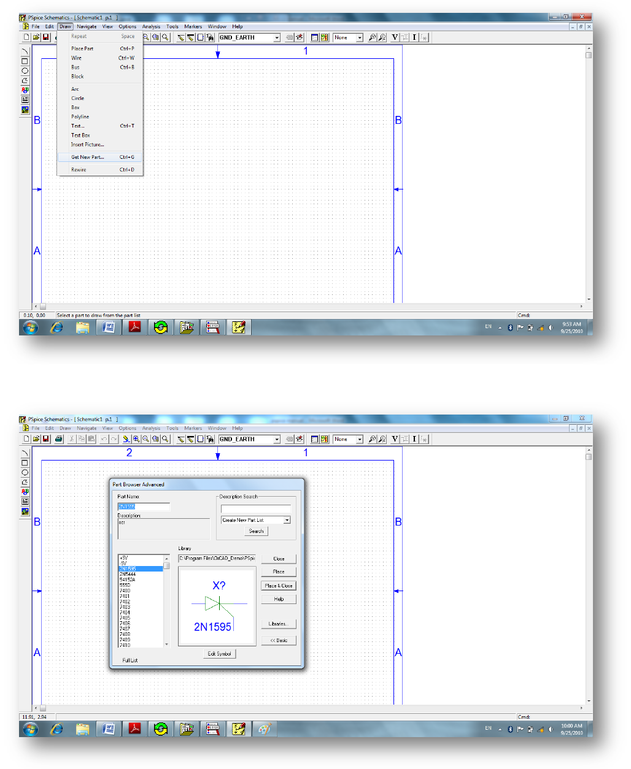Click Start button in Part Browser window taskbar
Image resolution: width=631 pixels, height=769 pixels.
(x=30, y=729)
